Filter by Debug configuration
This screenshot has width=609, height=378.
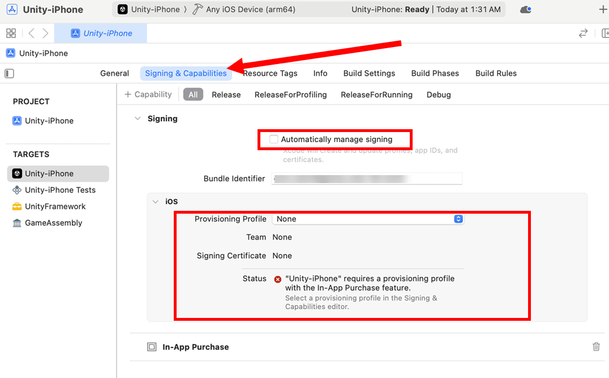click(x=439, y=95)
